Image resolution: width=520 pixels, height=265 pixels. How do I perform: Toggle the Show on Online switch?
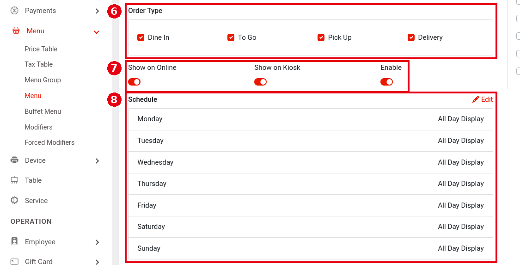pos(135,82)
